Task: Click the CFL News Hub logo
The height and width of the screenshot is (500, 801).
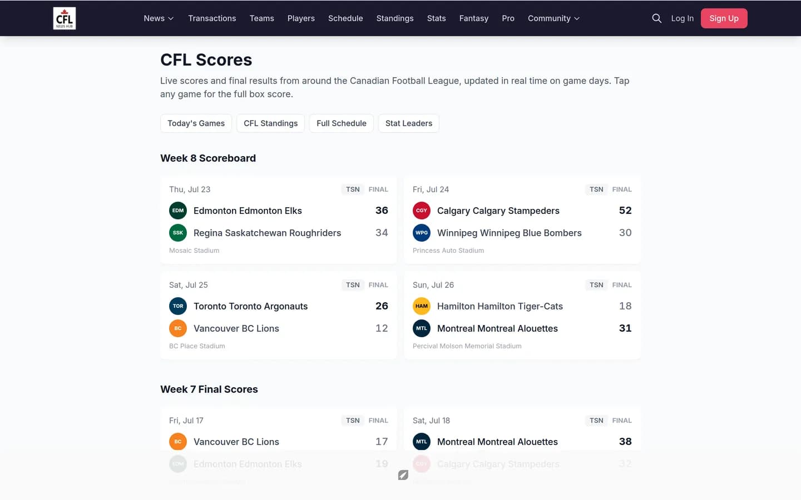Action: pyautogui.click(x=65, y=18)
